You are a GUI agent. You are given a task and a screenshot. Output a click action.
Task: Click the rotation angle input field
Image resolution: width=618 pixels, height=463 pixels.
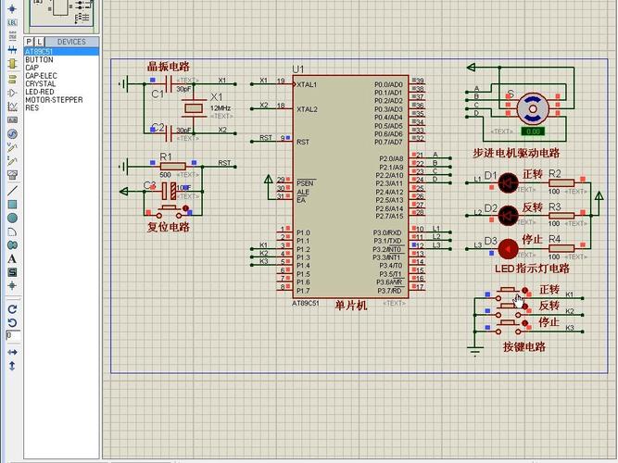(x=13, y=336)
